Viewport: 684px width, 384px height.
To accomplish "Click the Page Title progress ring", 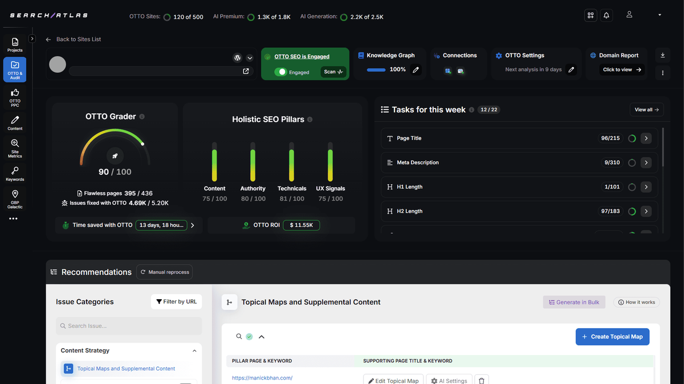I will tap(632, 138).
